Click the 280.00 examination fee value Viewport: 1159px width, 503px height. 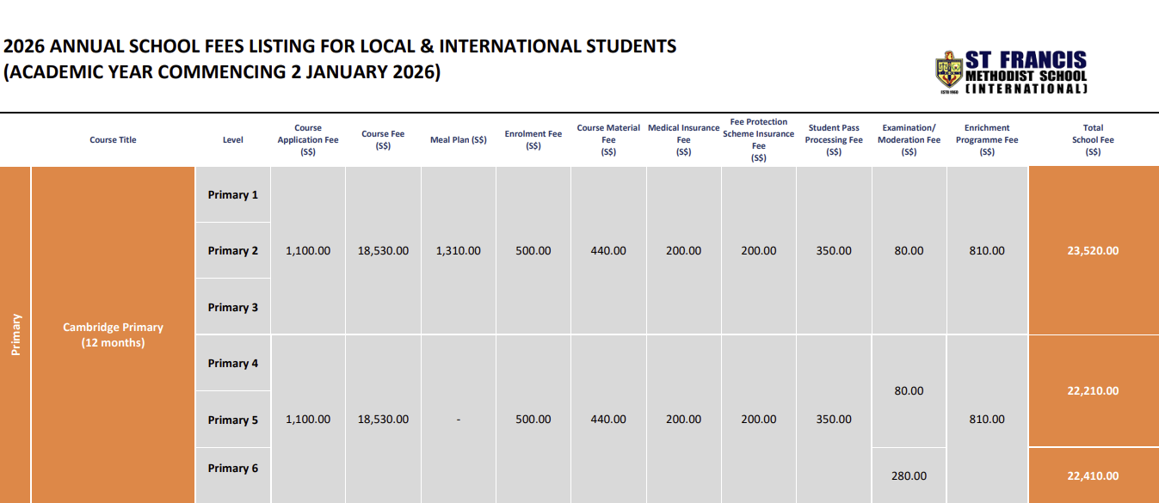(x=909, y=475)
